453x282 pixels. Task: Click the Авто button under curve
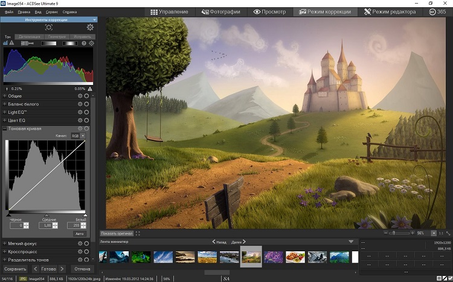[x=80, y=234]
